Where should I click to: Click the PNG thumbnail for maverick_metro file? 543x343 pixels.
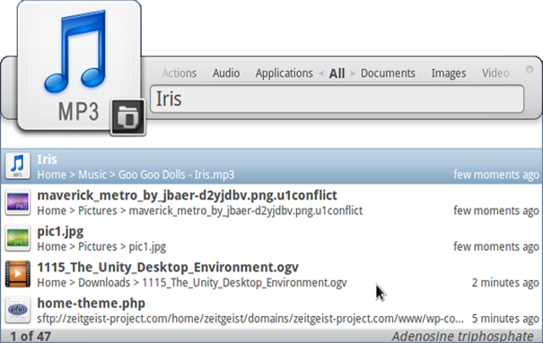(x=18, y=202)
